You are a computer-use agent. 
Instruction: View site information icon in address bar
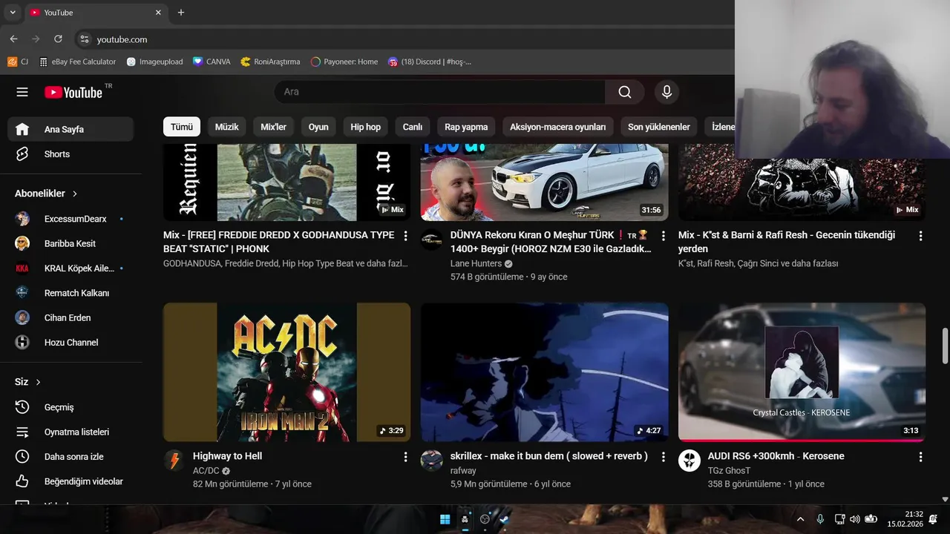[x=84, y=39]
